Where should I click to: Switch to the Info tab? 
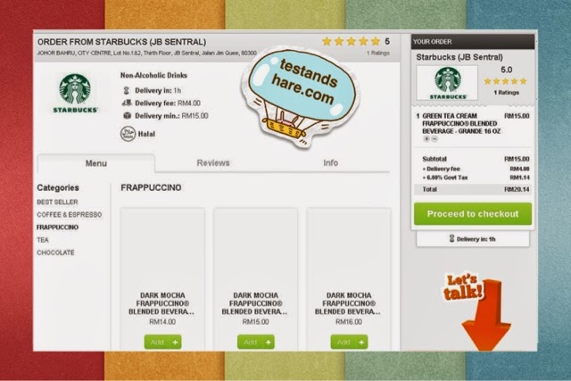coord(330,162)
